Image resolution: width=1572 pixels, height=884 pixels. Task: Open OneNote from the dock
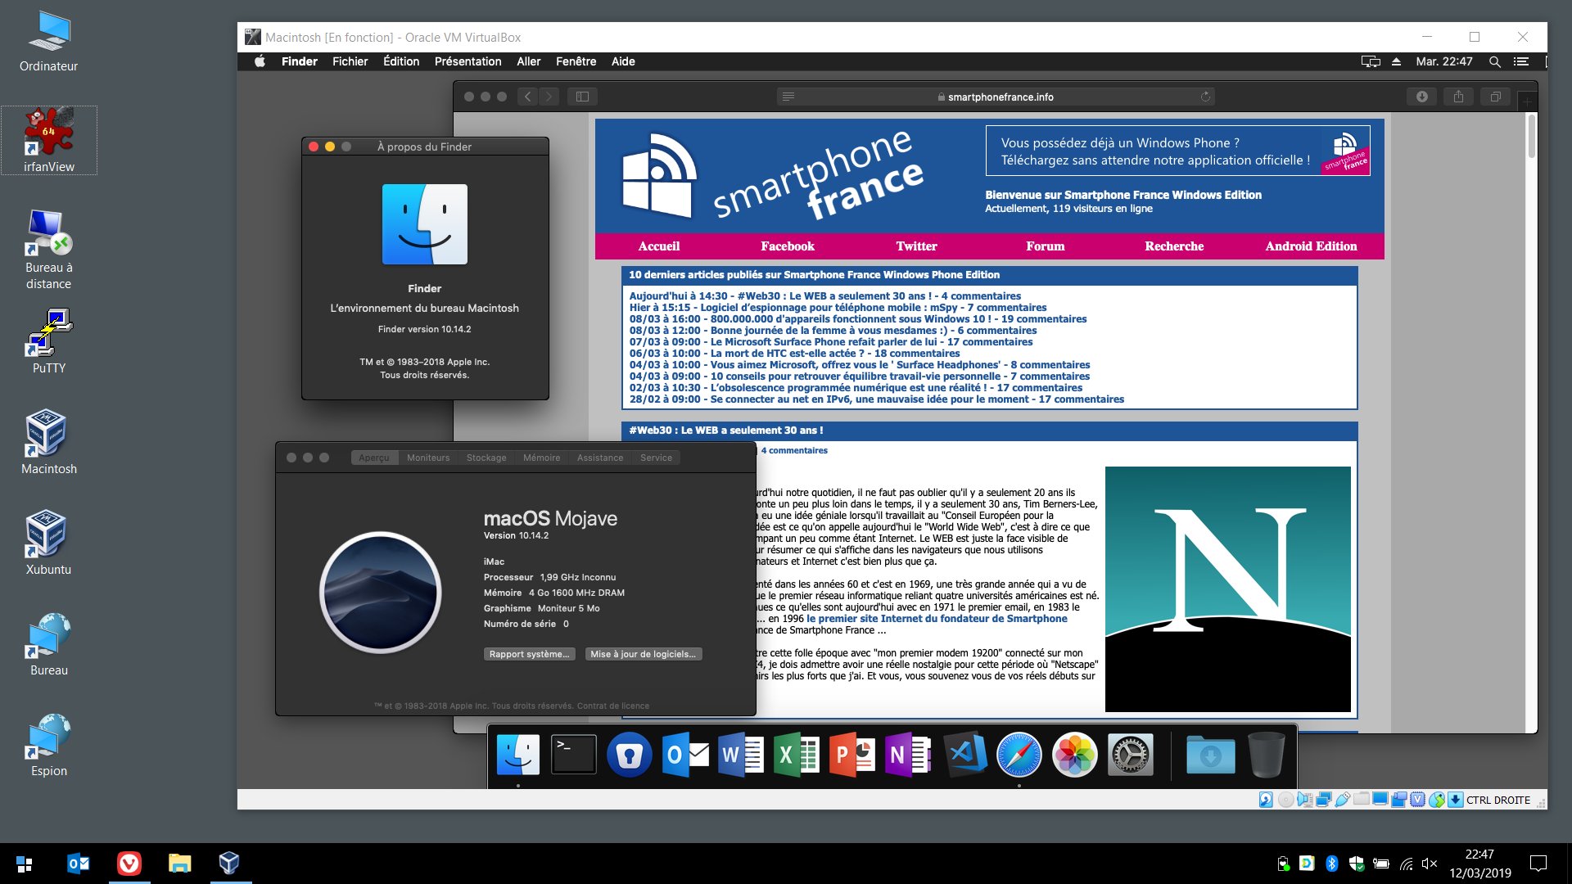908,754
